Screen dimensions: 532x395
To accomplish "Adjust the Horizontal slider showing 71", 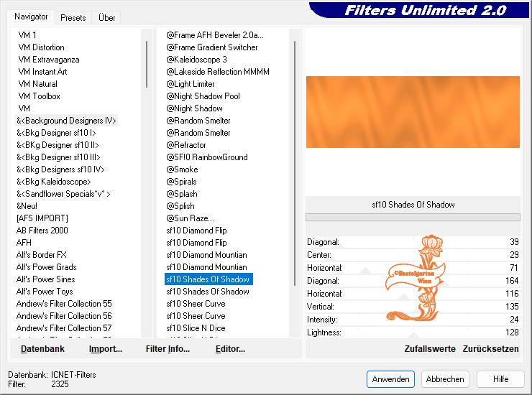I will [413, 268].
